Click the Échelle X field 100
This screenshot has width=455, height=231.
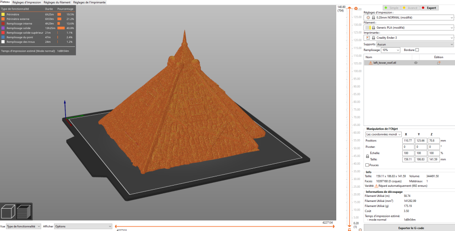tap(408, 153)
